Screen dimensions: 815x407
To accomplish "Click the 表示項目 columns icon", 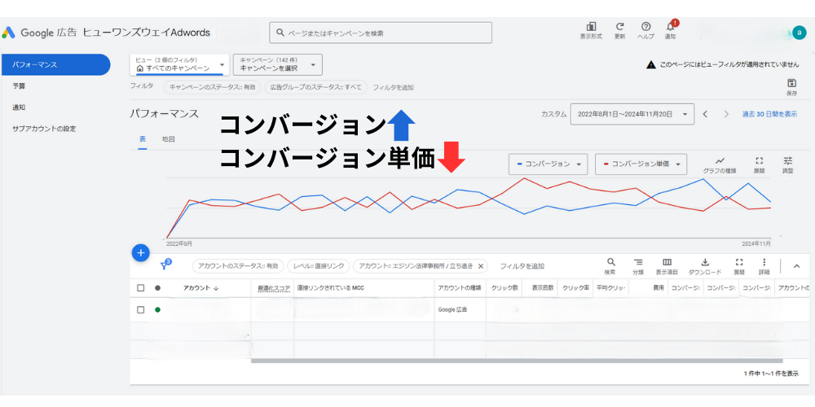I will 667,263.
